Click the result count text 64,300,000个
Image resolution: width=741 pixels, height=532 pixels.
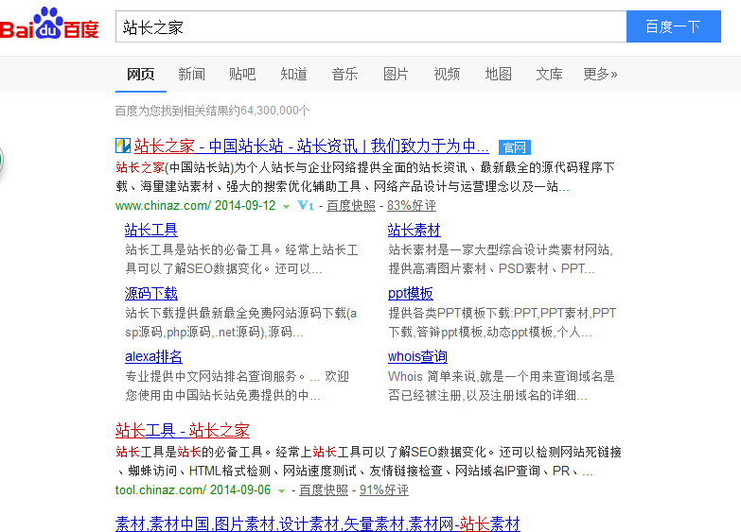pos(275,111)
